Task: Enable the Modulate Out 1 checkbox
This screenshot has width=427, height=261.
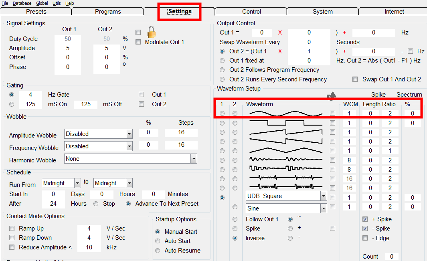Action: click(x=138, y=42)
